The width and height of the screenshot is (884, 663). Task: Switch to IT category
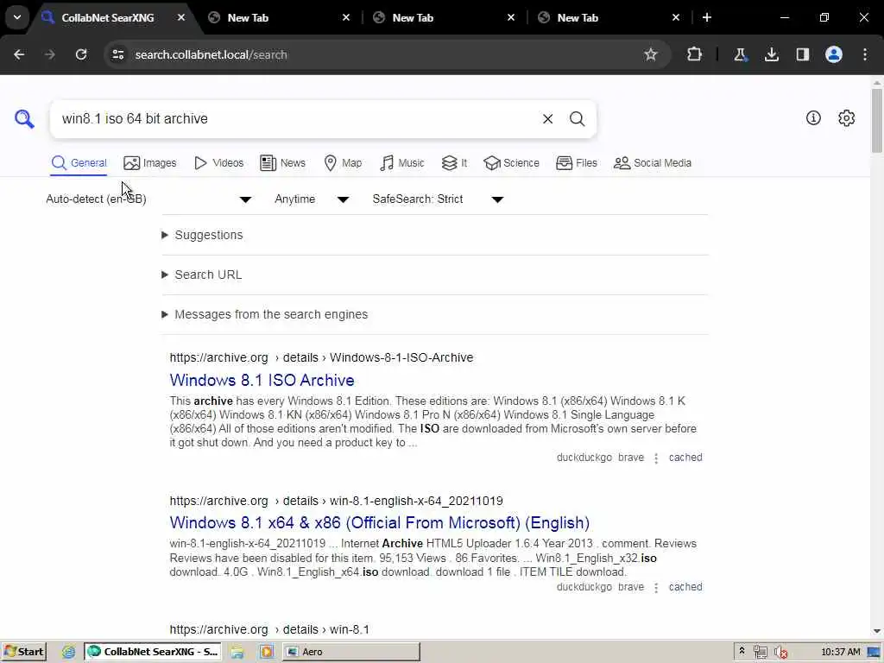tap(454, 163)
